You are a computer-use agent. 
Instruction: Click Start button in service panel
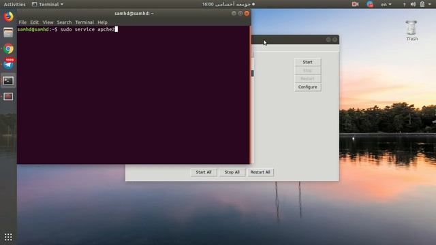point(307,62)
